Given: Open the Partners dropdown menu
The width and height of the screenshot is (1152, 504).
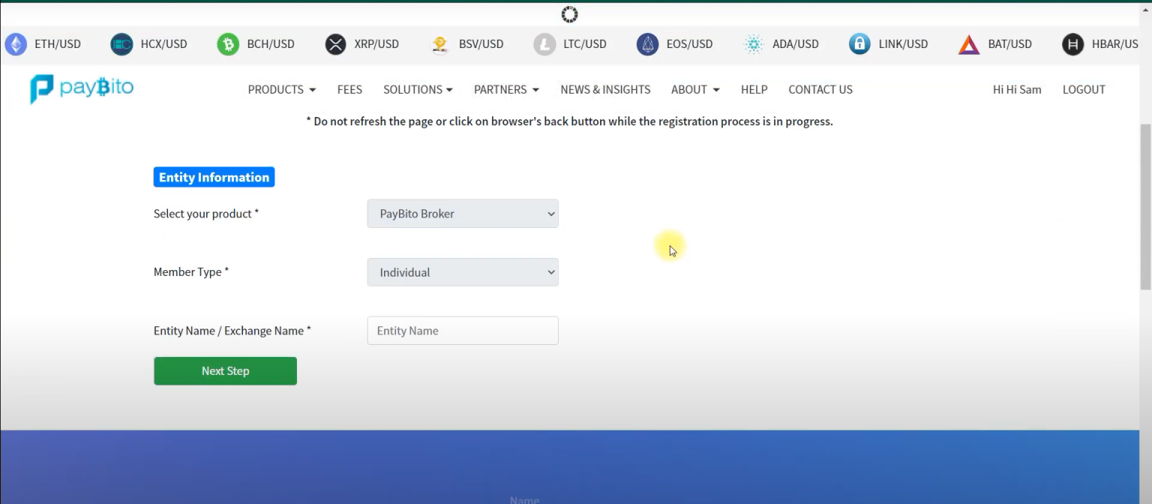Looking at the screenshot, I should [x=506, y=89].
